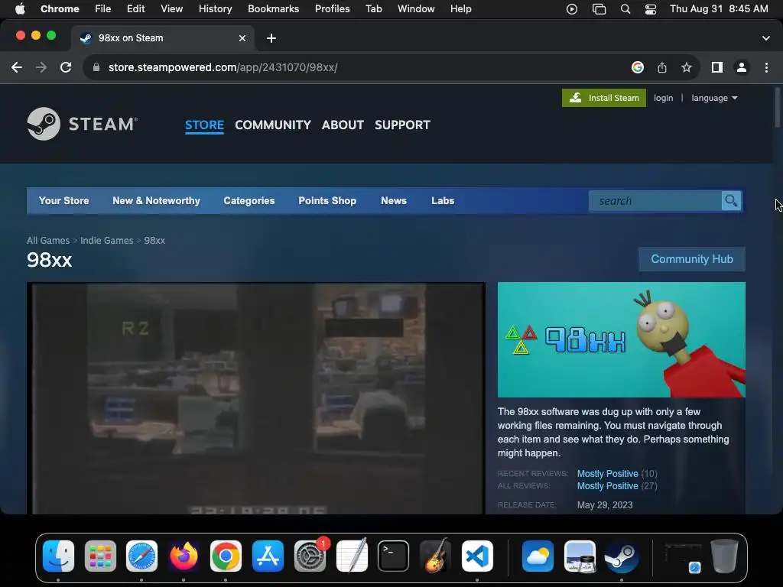Bookmark this page with the star icon
Screen dimensions: 783x587
coord(687,67)
